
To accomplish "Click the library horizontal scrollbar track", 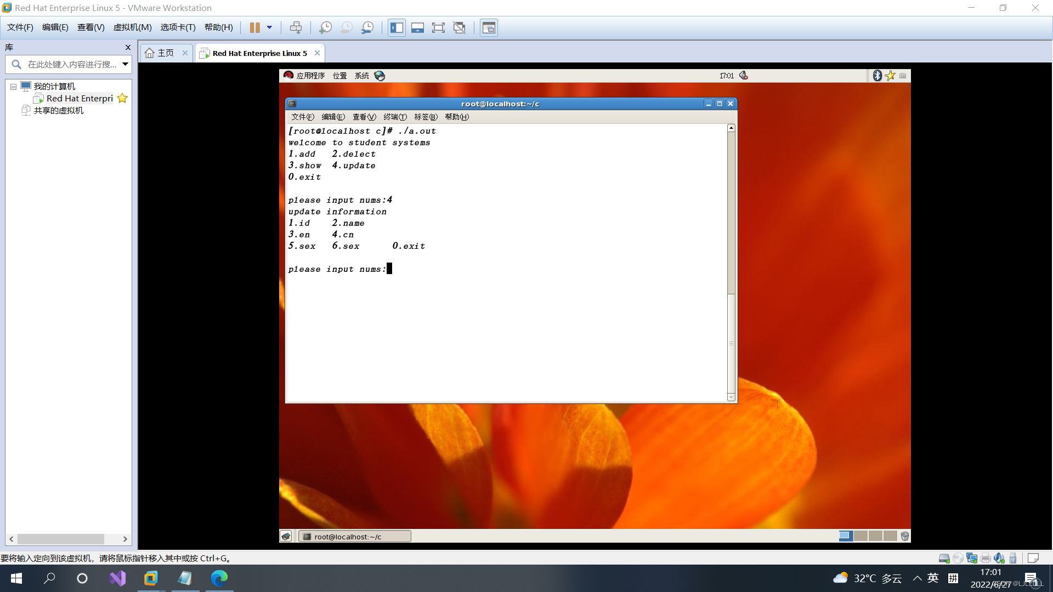I will 112,539.
